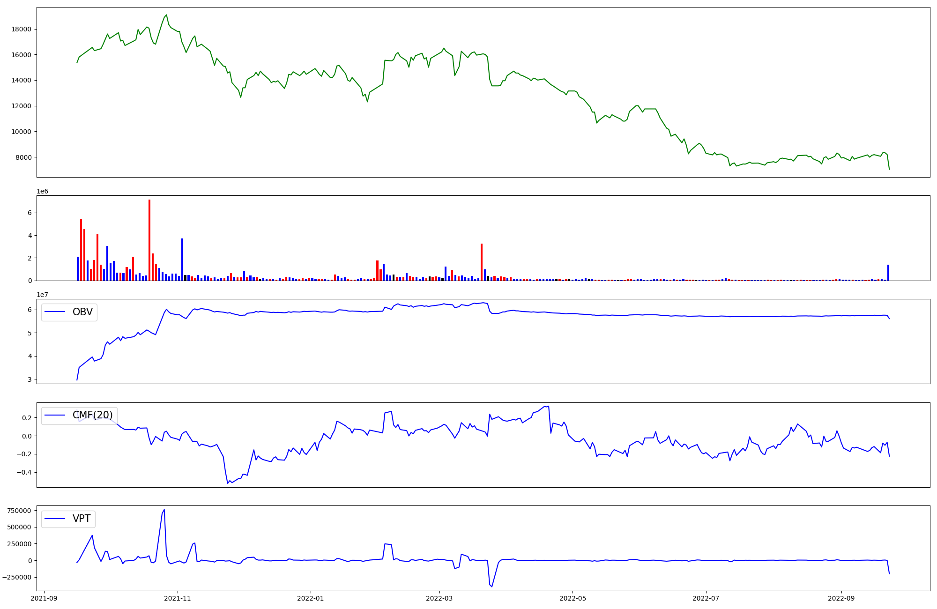Click the VPT legend label

pyautogui.click(x=82, y=519)
